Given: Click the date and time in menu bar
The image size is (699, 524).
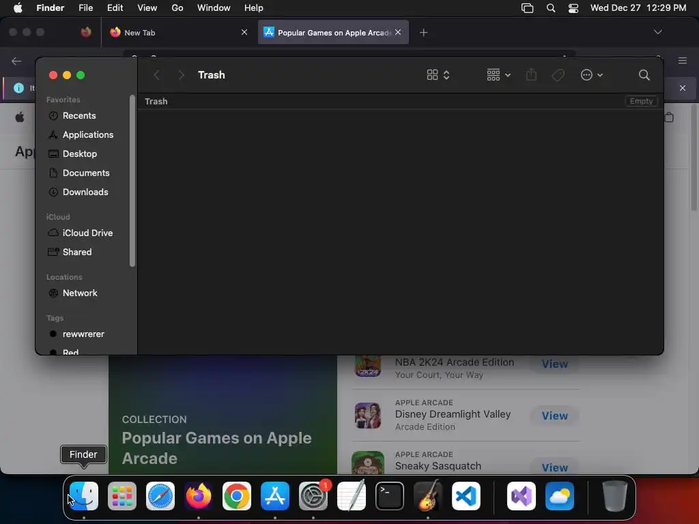Looking at the screenshot, I should pos(638,8).
